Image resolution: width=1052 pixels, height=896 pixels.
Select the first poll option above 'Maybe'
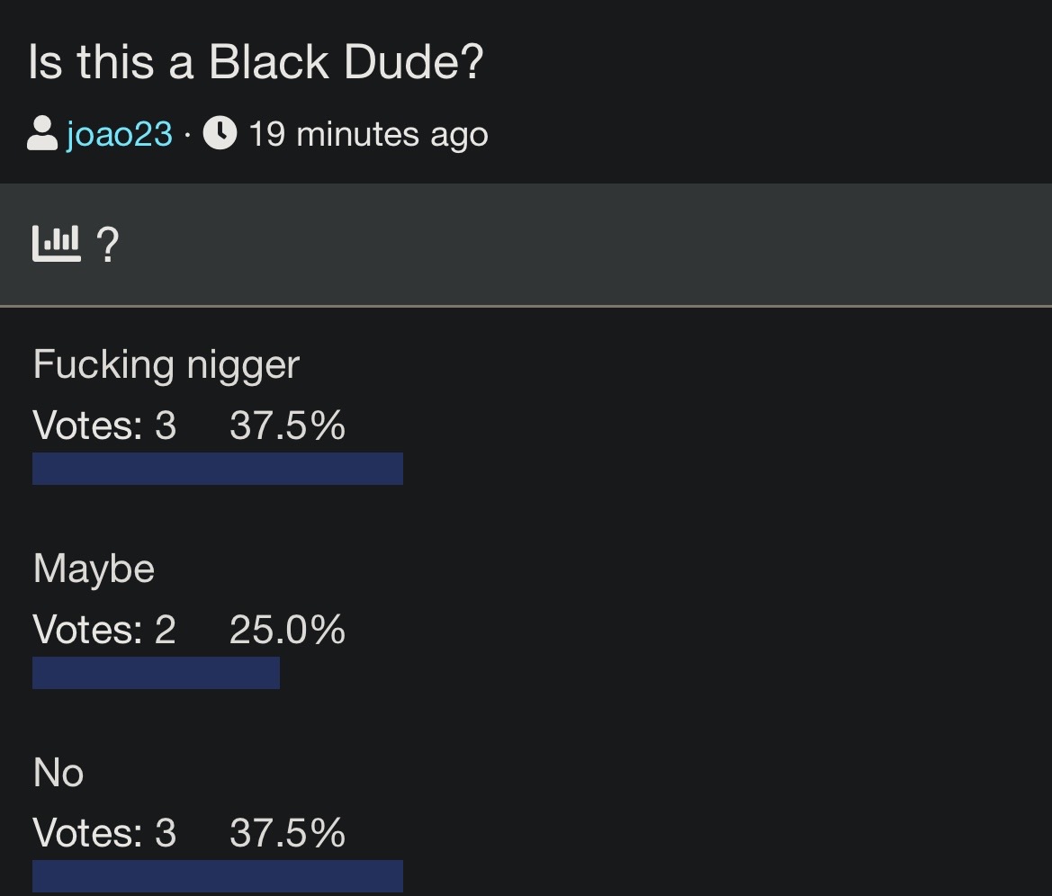(x=166, y=365)
